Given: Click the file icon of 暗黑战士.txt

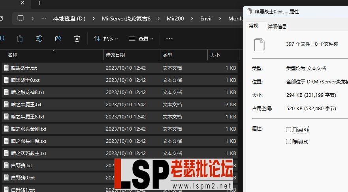Looking at the screenshot, I should click(6, 68).
